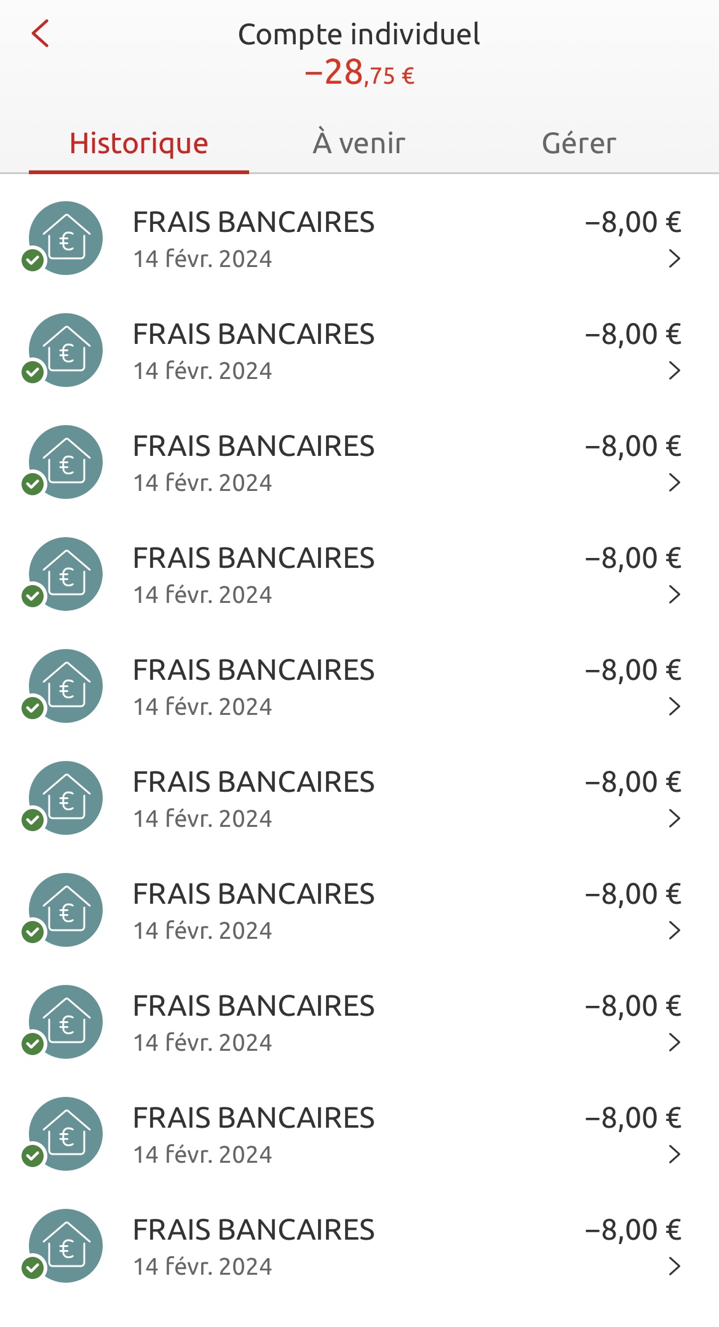Screen dimensions: 719x1327
Task: Tap the green check badge on sixth transaction
Action: tap(33, 820)
